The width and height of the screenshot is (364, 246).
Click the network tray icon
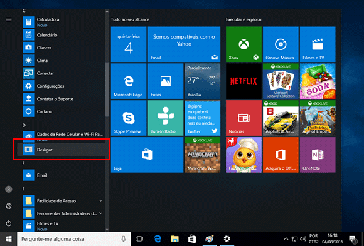tap(294, 239)
